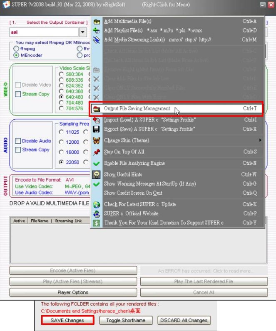Open the output container avi dropdown
The image size is (276, 331).
tap(83, 32)
